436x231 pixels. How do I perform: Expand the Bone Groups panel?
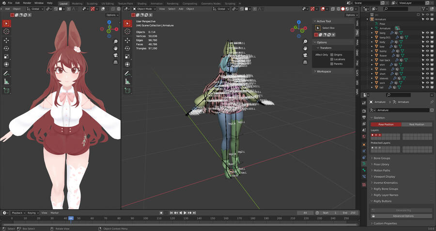click(x=382, y=158)
